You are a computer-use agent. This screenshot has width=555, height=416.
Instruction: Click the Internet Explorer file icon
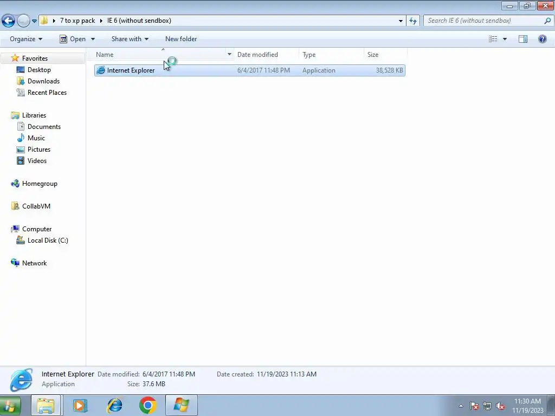pyautogui.click(x=101, y=70)
